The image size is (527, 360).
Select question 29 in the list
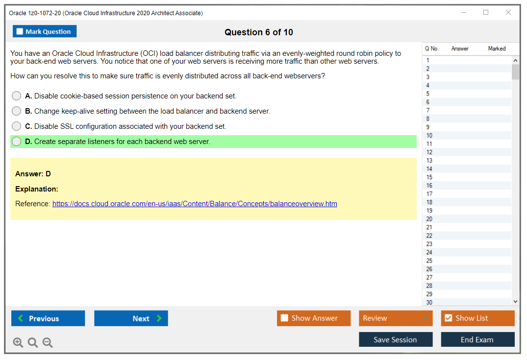467,294
